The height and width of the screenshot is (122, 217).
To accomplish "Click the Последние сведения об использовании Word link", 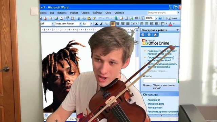I will [161, 59].
